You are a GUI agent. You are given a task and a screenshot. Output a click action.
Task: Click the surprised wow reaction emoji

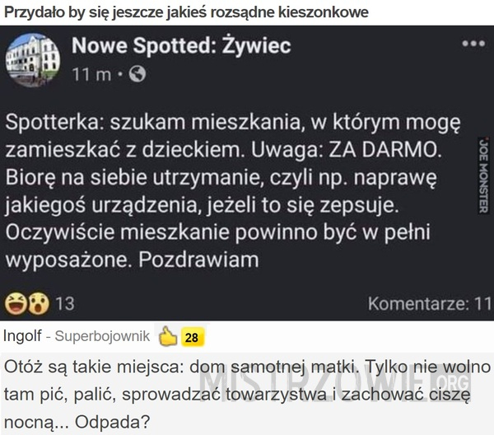coord(39,303)
